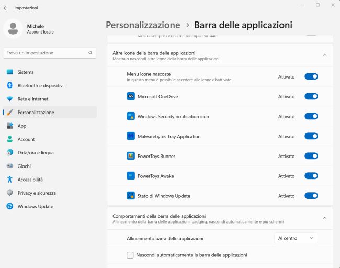Click the search magnifier icon
The image size is (340, 268).
click(90, 53)
